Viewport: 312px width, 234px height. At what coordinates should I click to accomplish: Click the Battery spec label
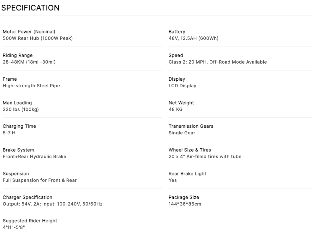coord(177,32)
